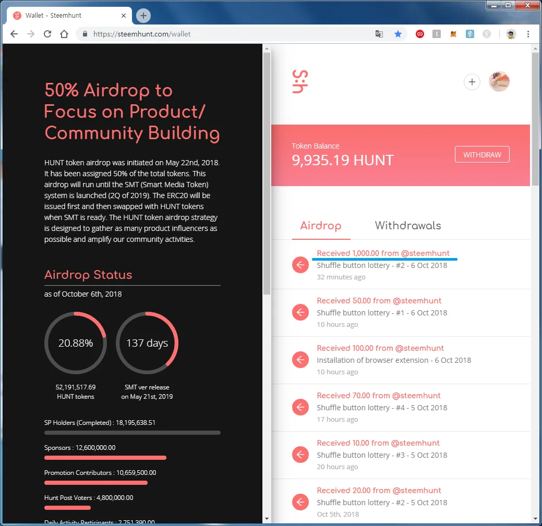
Task: Click the '32 minutes ago' timestamp
Action: pyautogui.click(x=341, y=277)
